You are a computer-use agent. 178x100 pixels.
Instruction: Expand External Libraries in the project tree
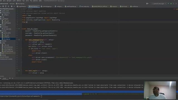click(x=4, y=57)
